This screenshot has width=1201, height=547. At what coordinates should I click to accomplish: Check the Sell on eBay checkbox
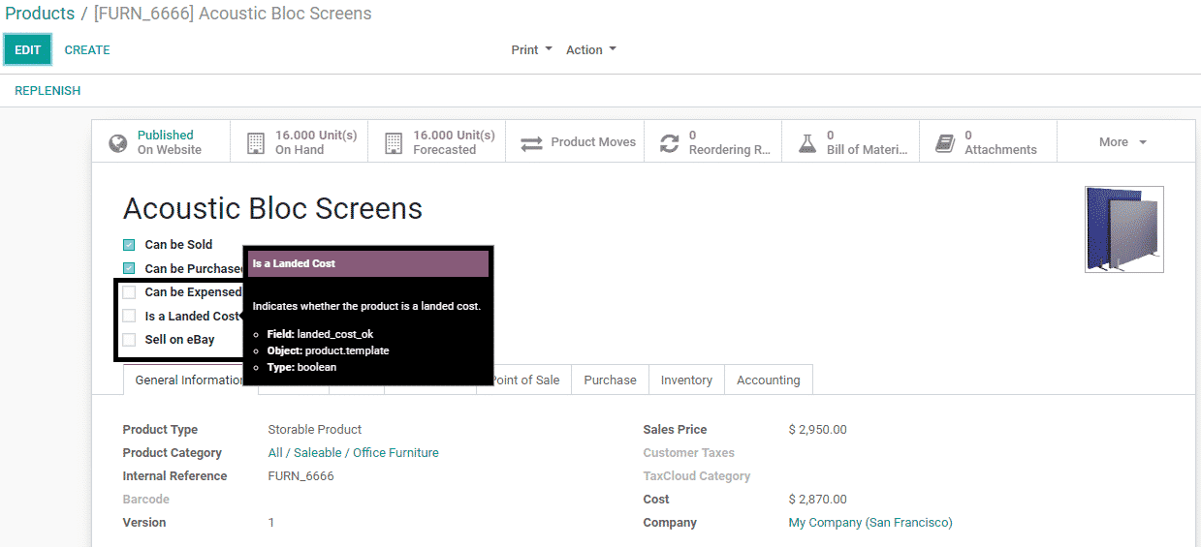[x=129, y=340]
